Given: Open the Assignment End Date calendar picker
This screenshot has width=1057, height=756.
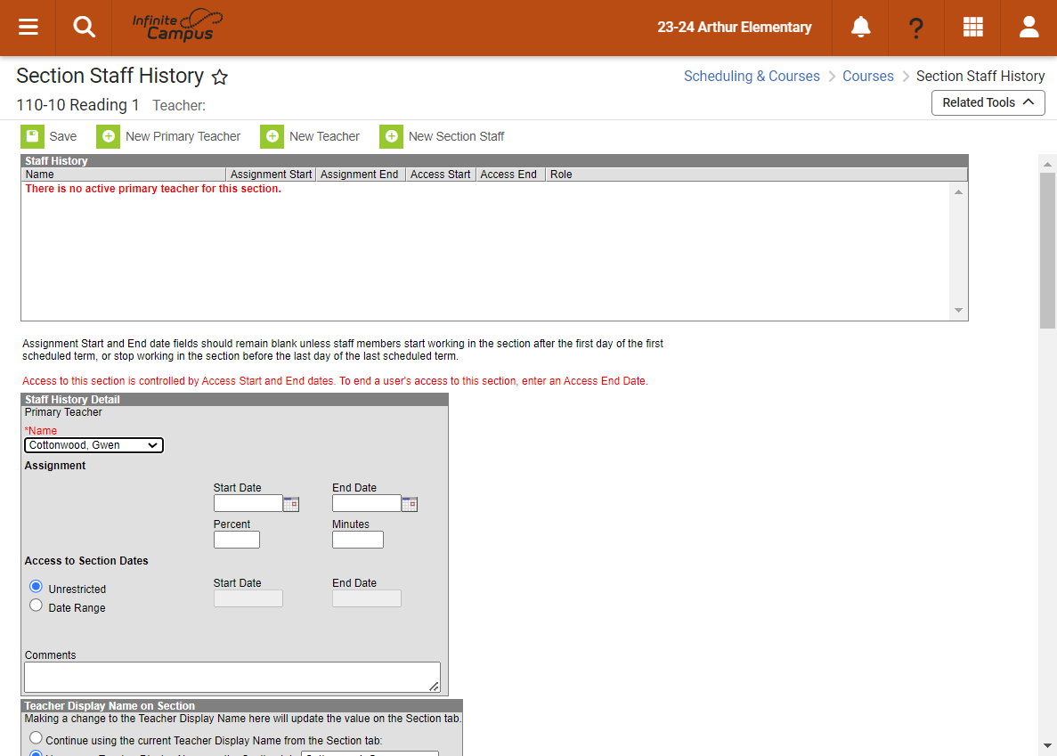Looking at the screenshot, I should point(410,504).
